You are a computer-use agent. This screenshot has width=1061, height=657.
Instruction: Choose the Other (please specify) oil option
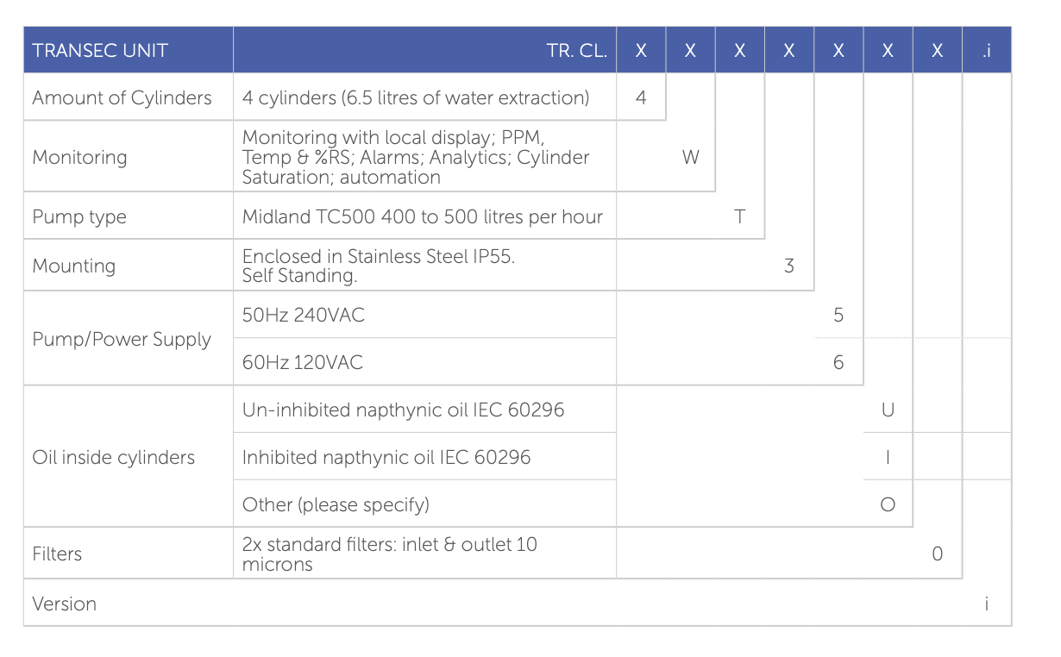tap(336, 504)
